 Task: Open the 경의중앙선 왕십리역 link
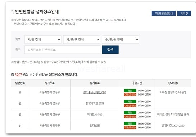coord(95,92)
